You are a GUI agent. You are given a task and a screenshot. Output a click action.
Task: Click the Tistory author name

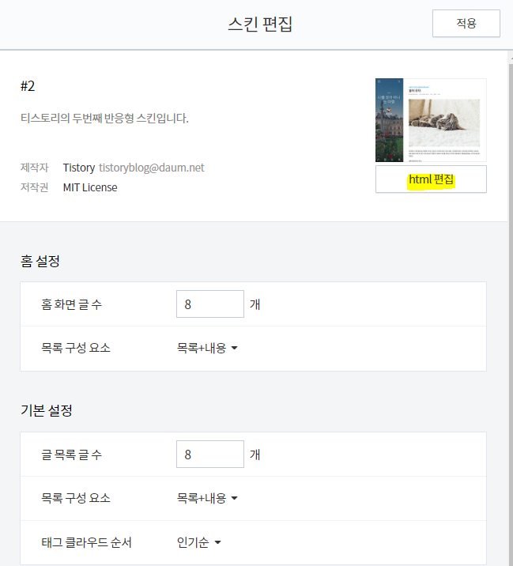(79, 168)
